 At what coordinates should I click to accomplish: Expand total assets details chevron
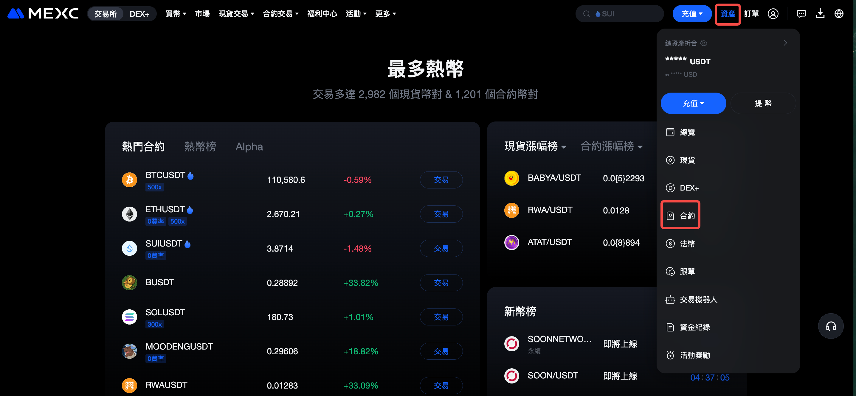pyautogui.click(x=785, y=43)
